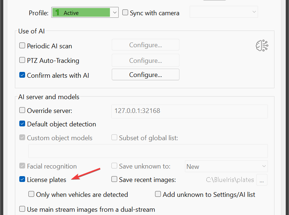The image size is (289, 215).
Task: Check Add unknown to Settings/AI list
Action: tap(158, 194)
